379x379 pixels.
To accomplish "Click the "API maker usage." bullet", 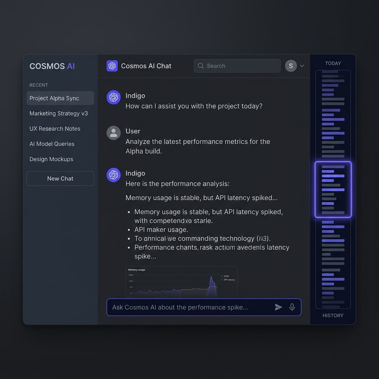I will [161, 229].
